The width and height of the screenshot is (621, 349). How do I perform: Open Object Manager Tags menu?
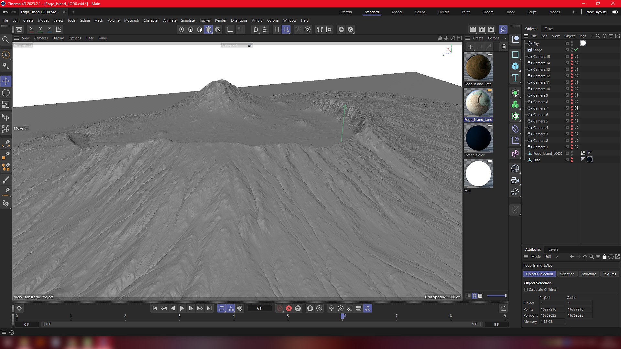click(x=583, y=36)
